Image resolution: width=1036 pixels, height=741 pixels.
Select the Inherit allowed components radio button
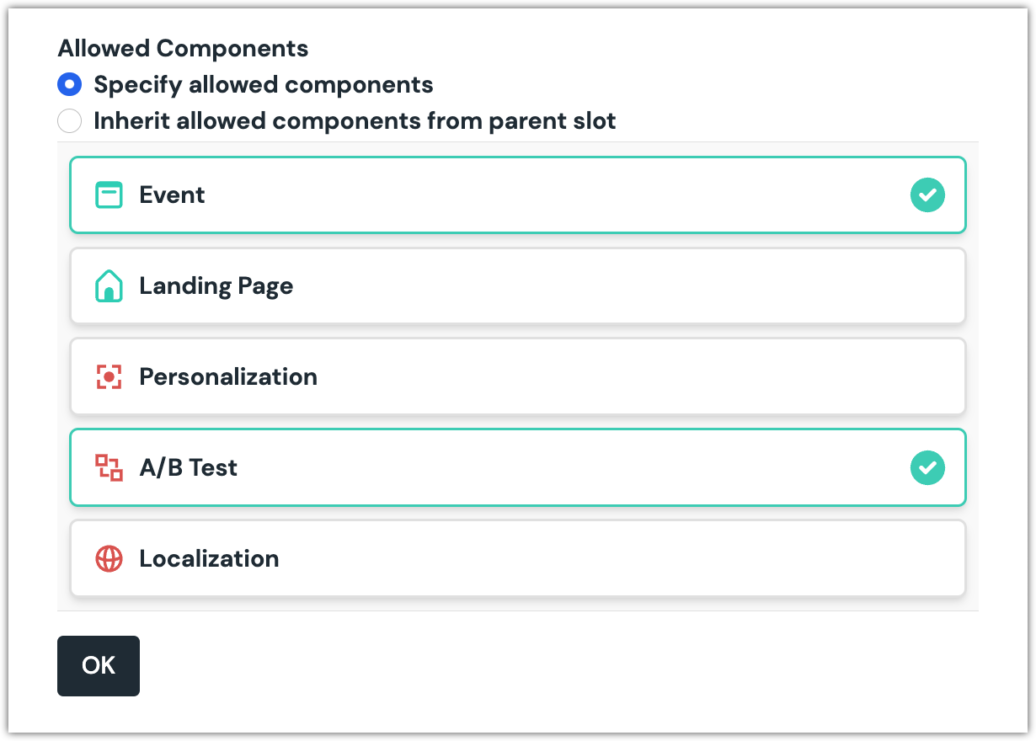(x=69, y=121)
